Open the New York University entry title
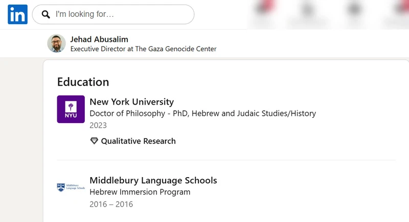The height and width of the screenshot is (222, 409). pos(132,102)
